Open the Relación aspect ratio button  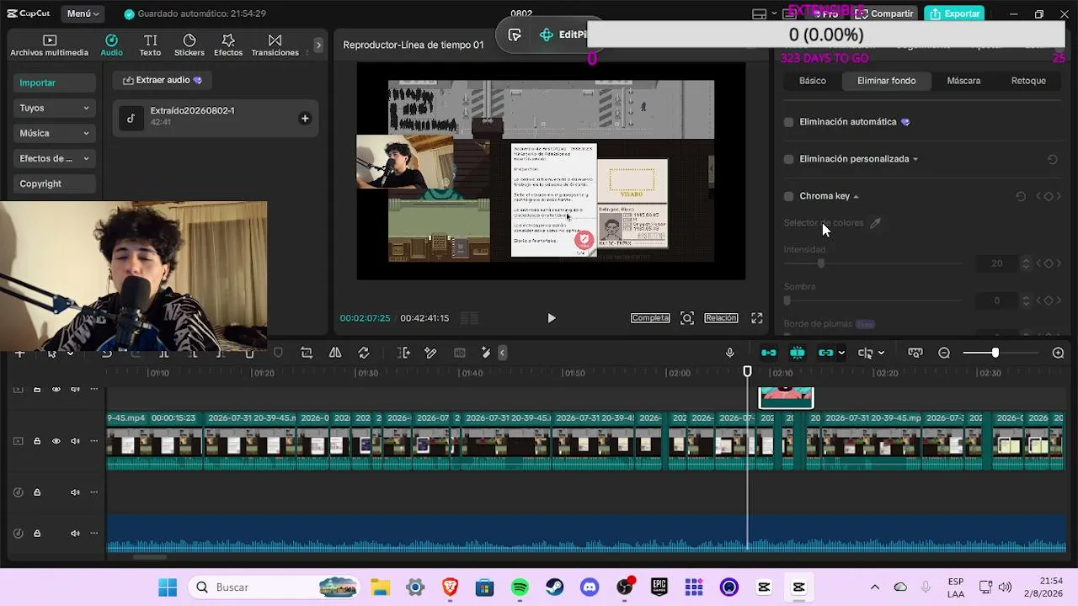point(721,318)
